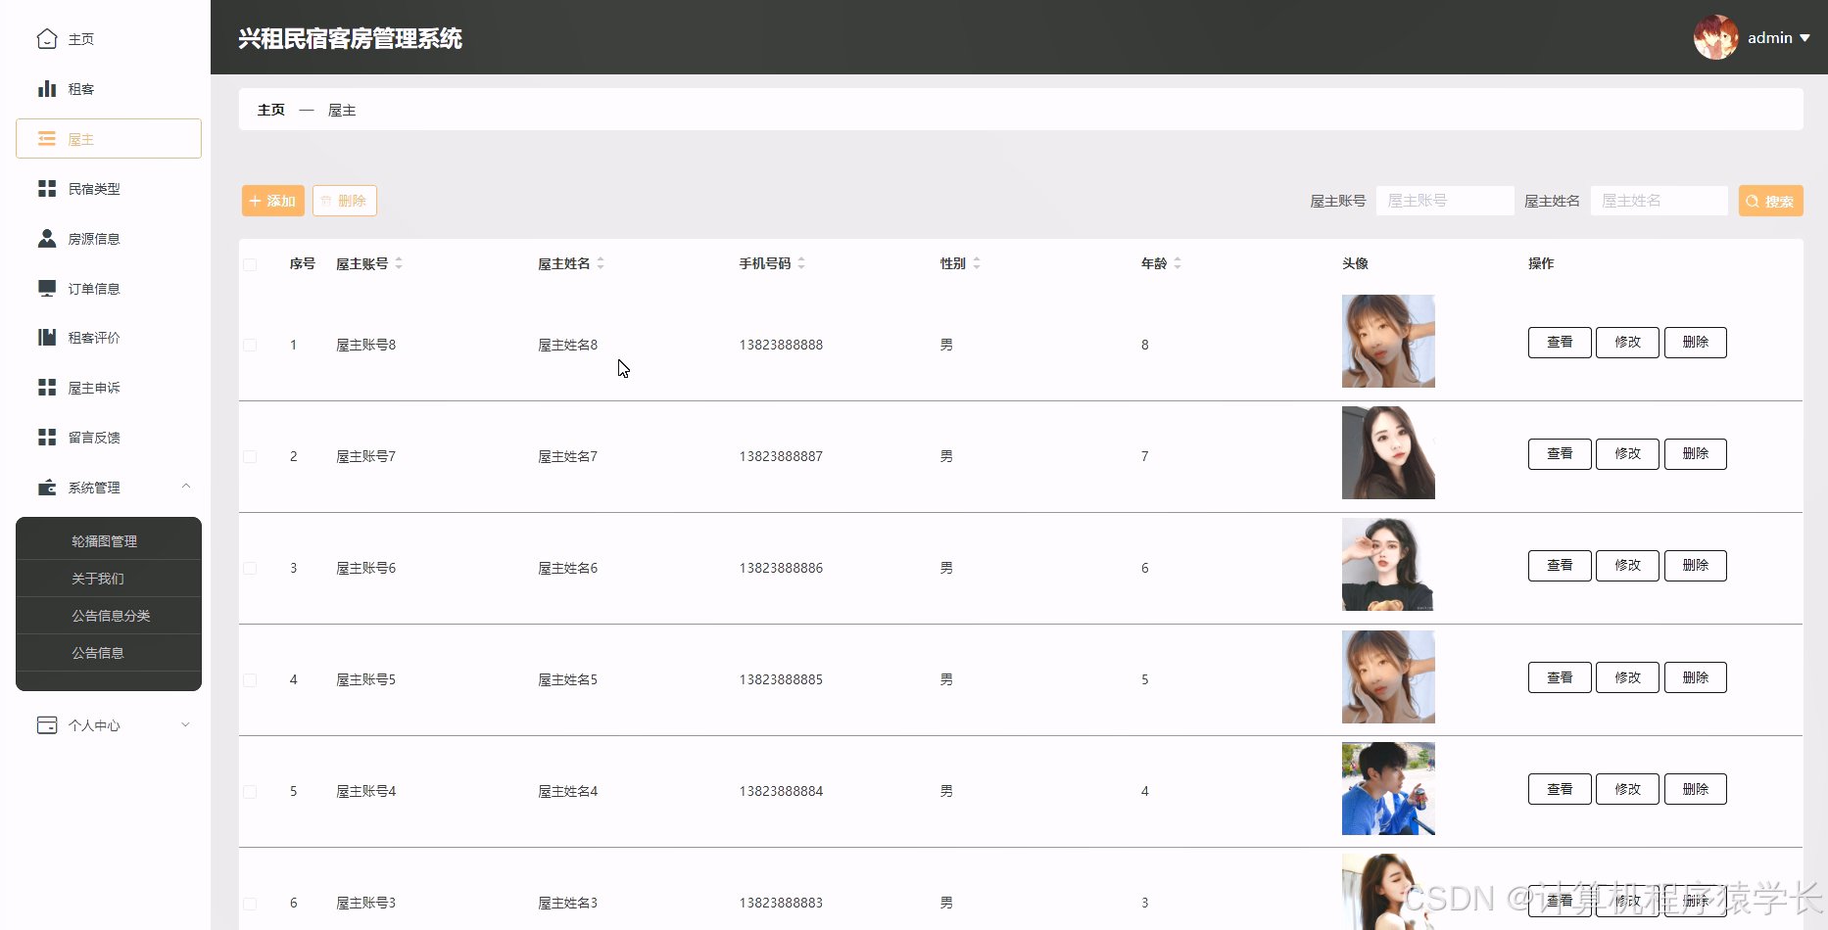Click 查看 for 屋主账号8

coord(1560,343)
